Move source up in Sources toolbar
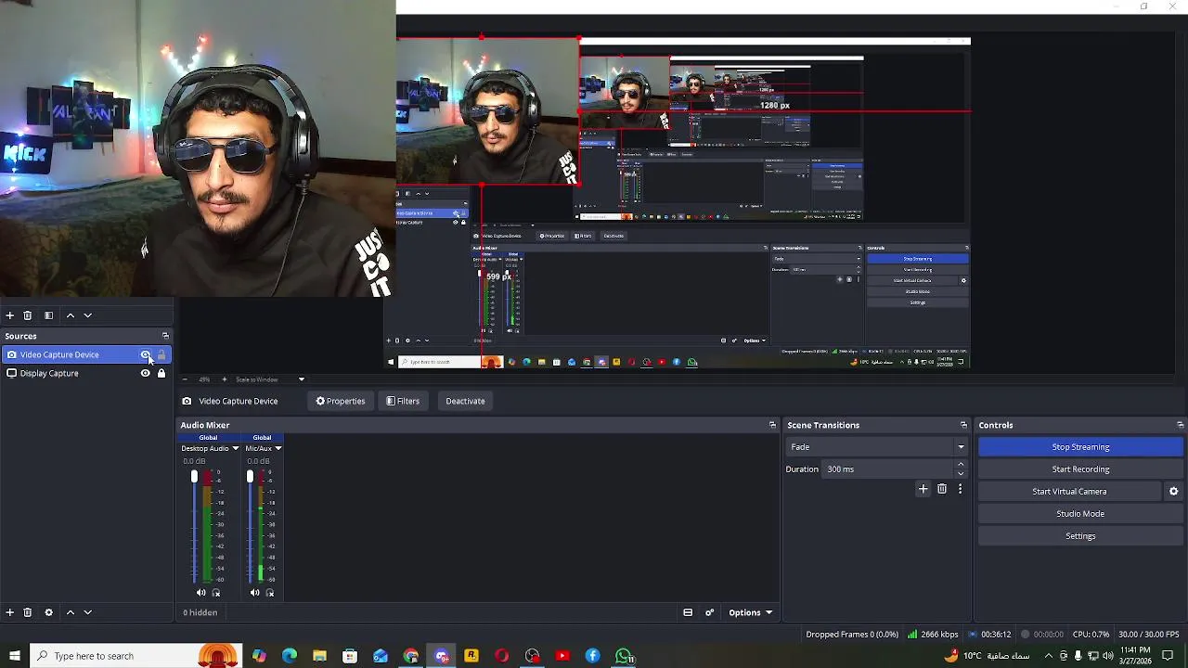The width and height of the screenshot is (1188, 668). click(71, 612)
